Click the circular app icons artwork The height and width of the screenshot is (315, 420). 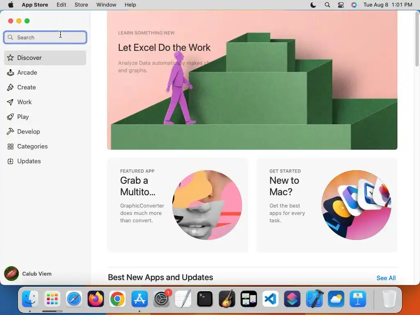click(x=356, y=205)
